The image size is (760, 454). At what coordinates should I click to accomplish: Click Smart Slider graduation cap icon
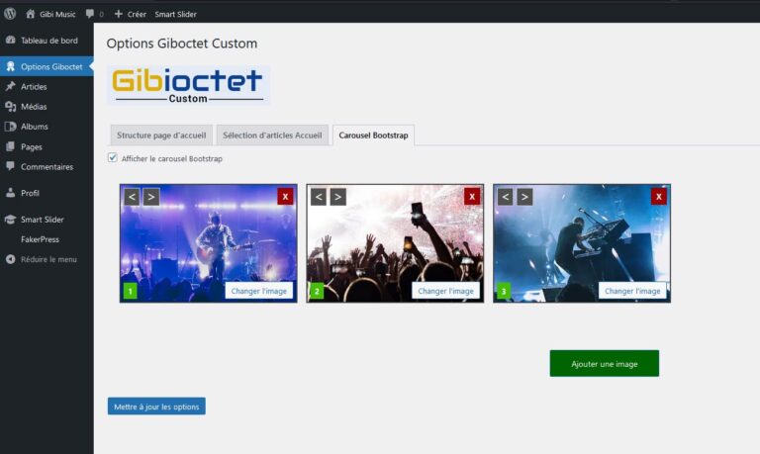tap(10, 219)
